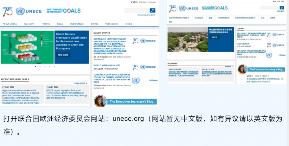Open the Themes menu
Viewport: 289px width, 146px height.
point(45,24)
